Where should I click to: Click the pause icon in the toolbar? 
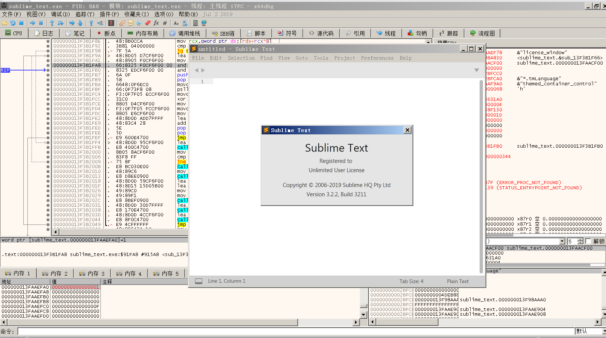[41, 23]
